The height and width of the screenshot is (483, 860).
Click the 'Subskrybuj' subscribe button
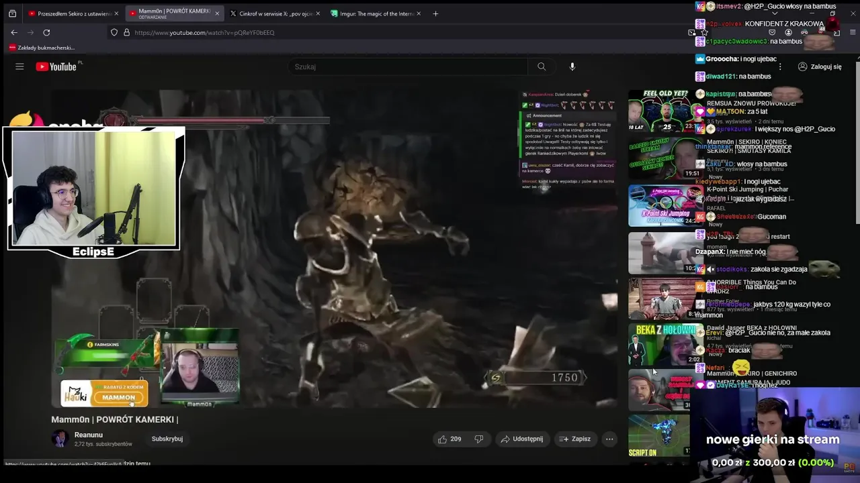(x=167, y=439)
